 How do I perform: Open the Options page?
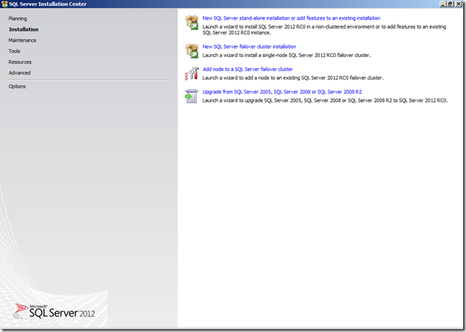click(x=17, y=86)
